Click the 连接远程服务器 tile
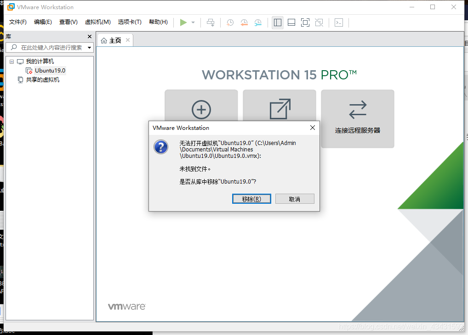 358,118
